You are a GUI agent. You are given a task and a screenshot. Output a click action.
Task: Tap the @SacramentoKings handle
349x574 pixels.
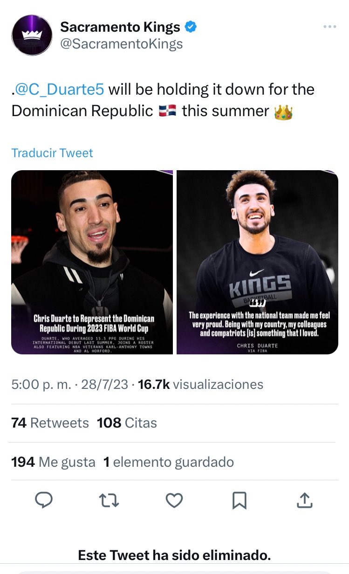point(122,44)
